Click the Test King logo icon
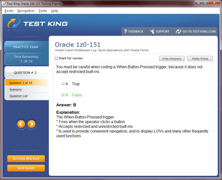Screen dimensions: 222x180 [x=14, y=24]
